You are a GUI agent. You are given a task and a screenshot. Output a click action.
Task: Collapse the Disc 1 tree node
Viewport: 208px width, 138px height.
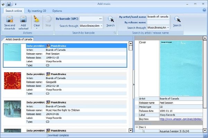(x=137, y=127)
